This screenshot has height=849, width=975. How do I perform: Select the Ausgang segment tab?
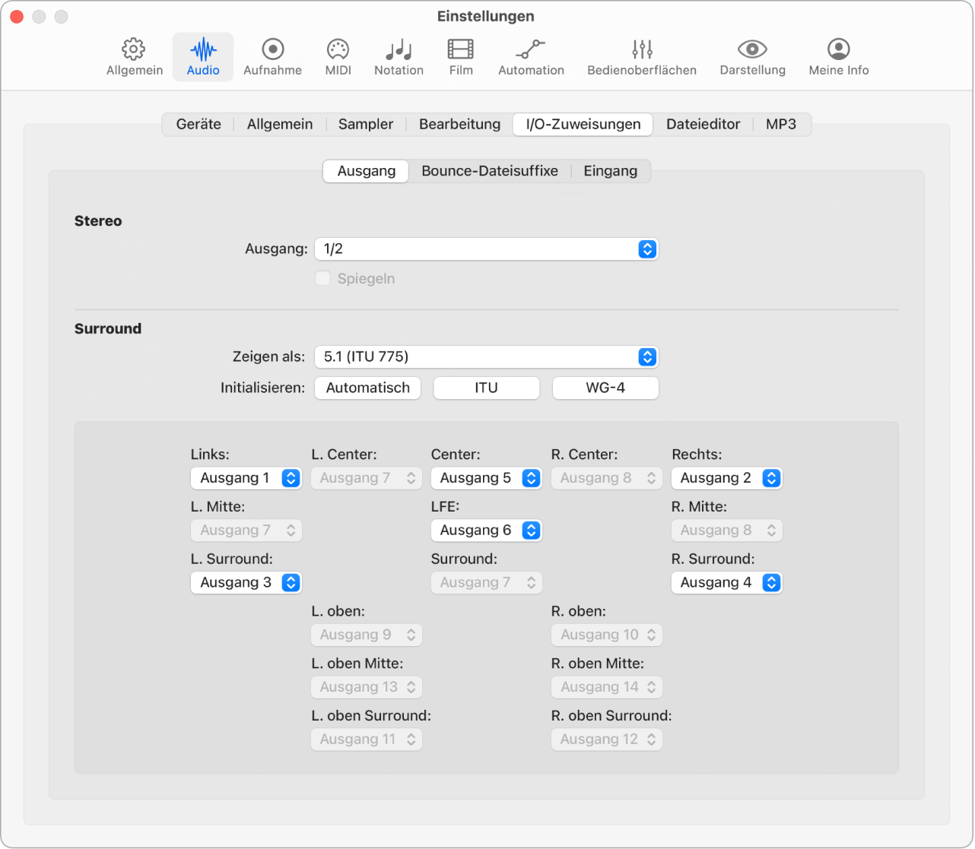pyautogui.click(x=367, y=172)
